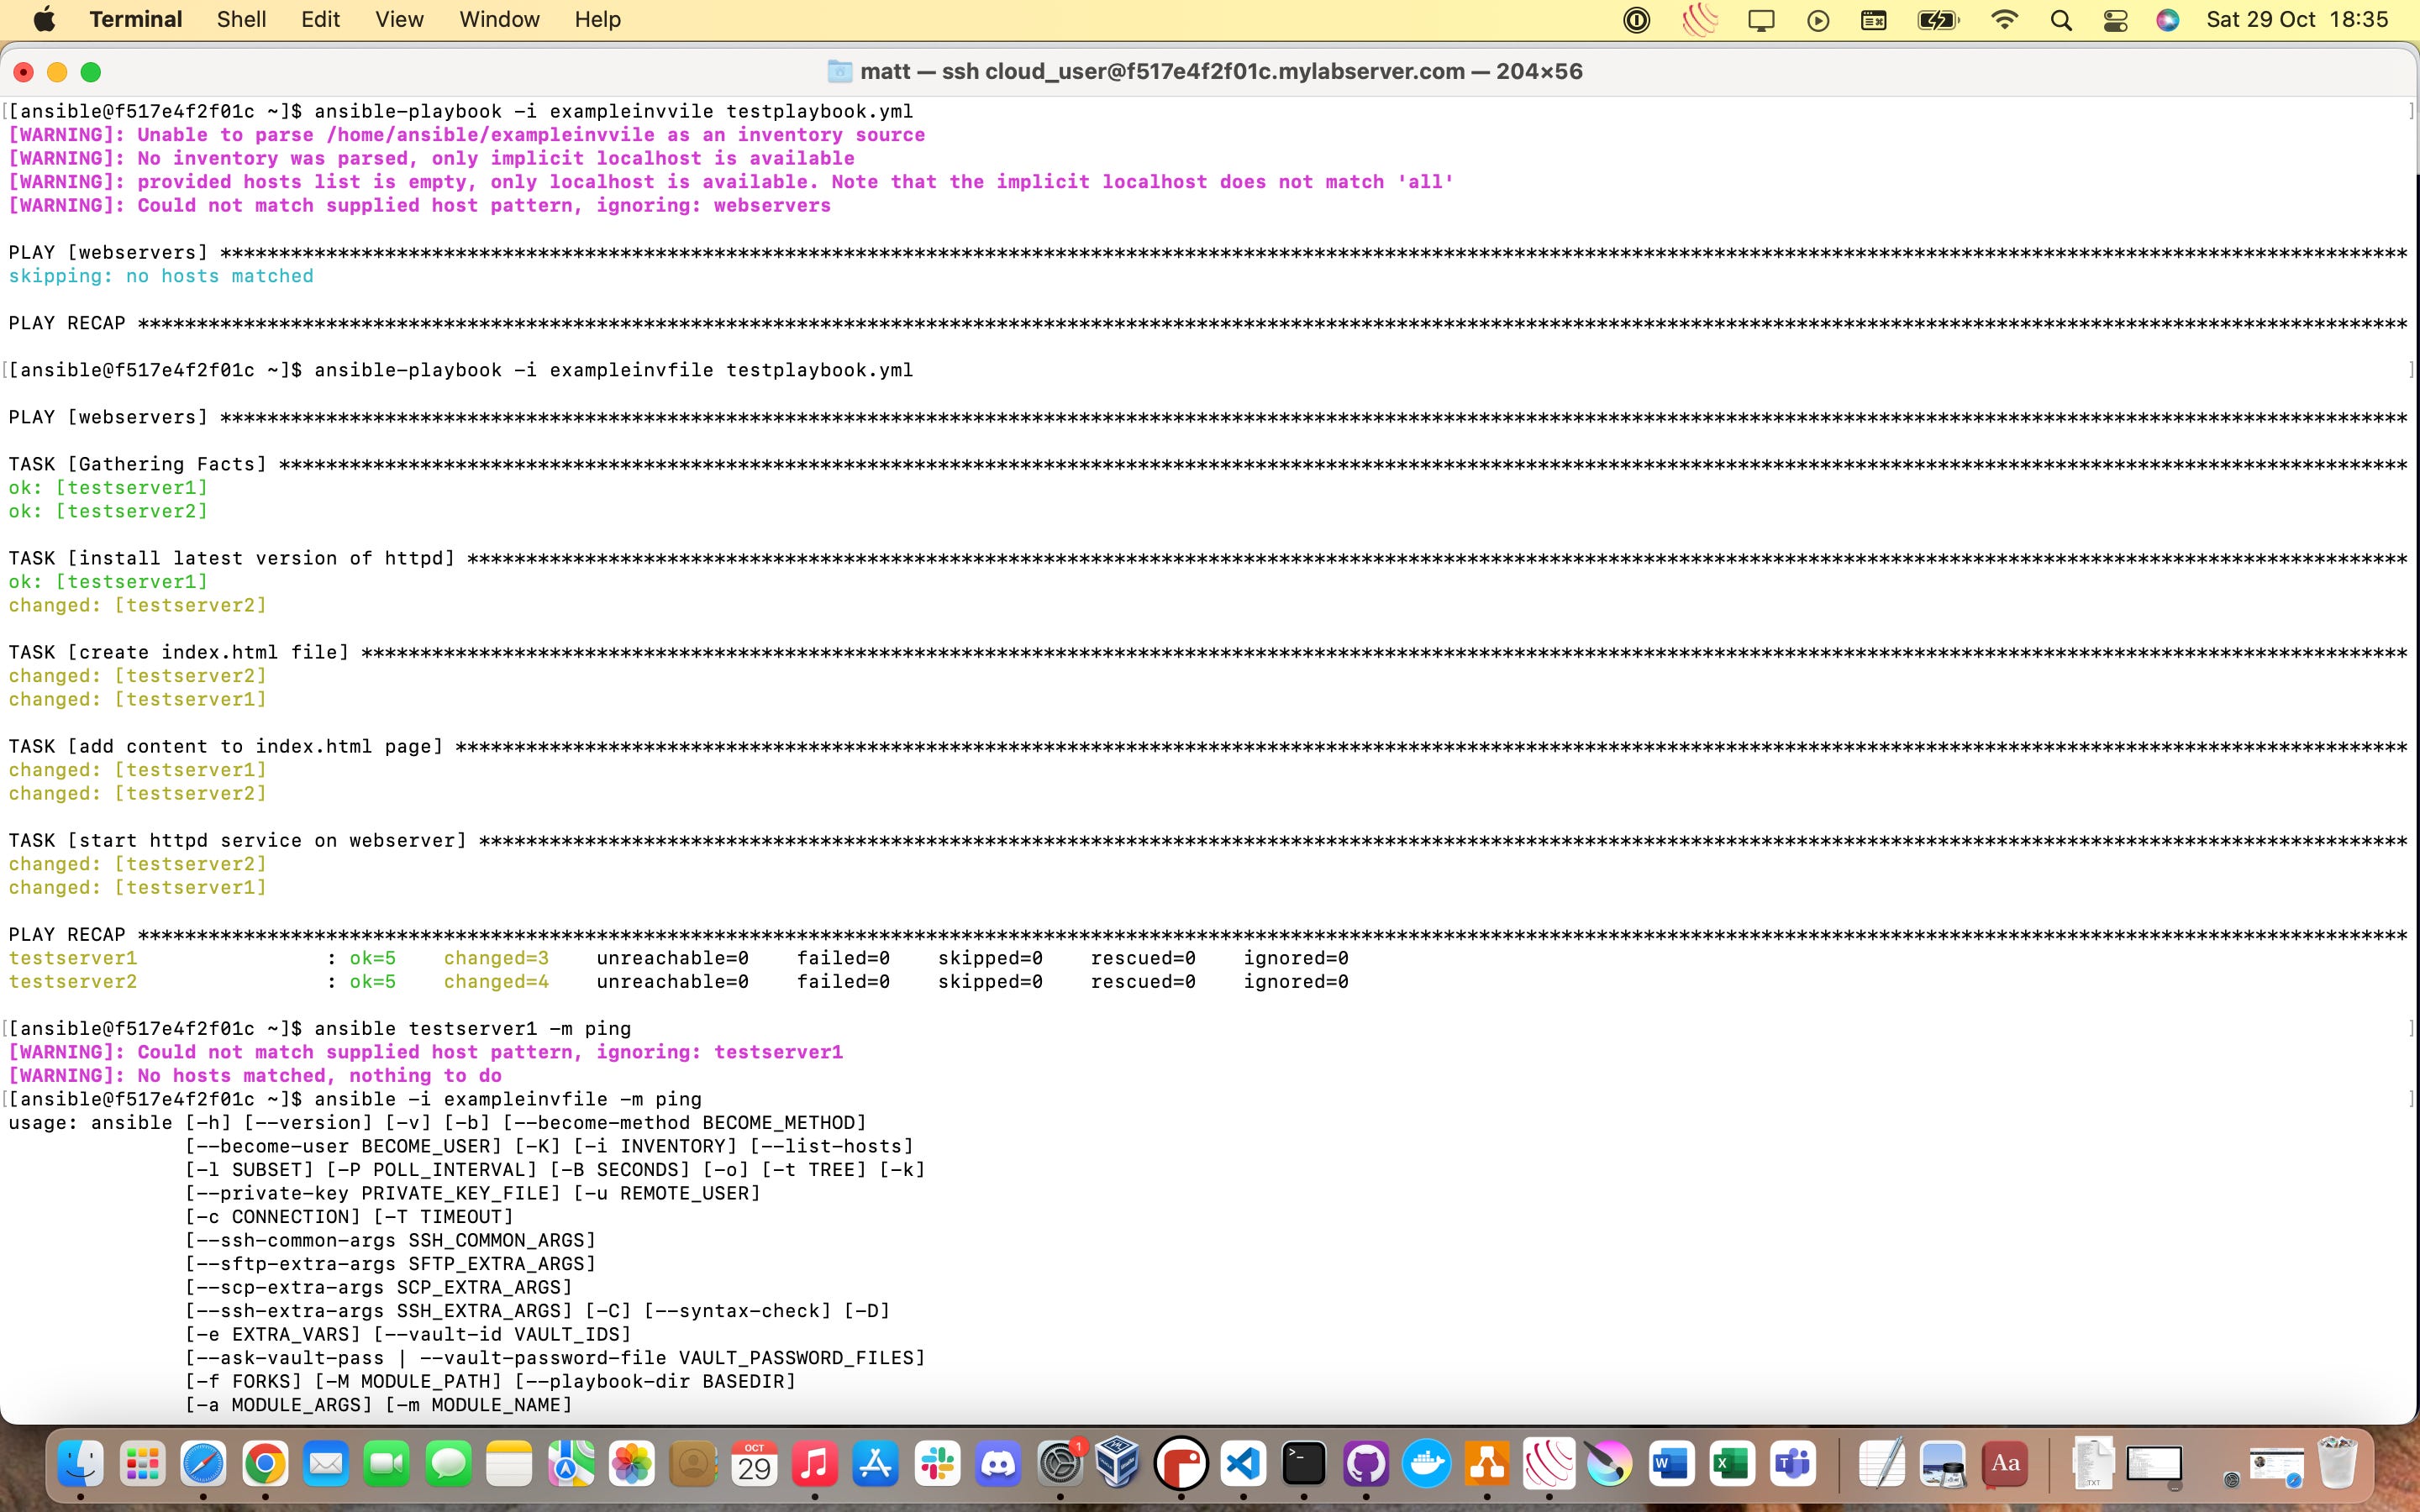Open the battery status menu
The image size is (2420, 1512).
pos(1937,20)
